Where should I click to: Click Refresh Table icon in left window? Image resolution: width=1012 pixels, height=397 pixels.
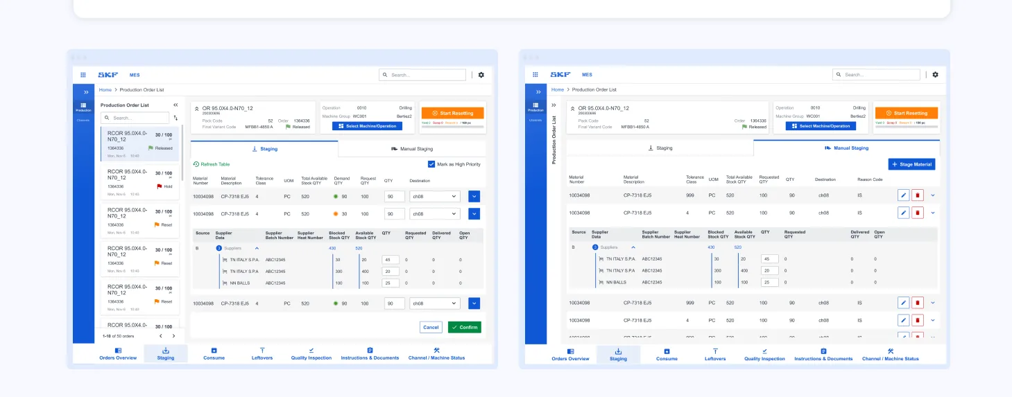pyautogui.click(x=196, y=164)
